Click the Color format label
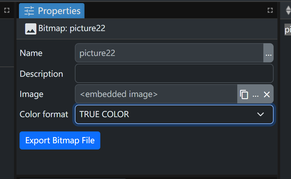Image resolution: width=291 pixels, height=179 pixels. (44, 114)
